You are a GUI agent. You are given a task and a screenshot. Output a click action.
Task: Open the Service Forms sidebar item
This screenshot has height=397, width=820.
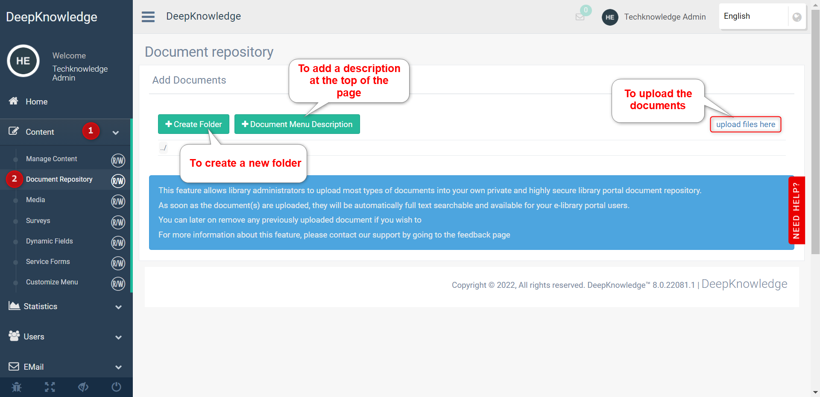(48, 261)
